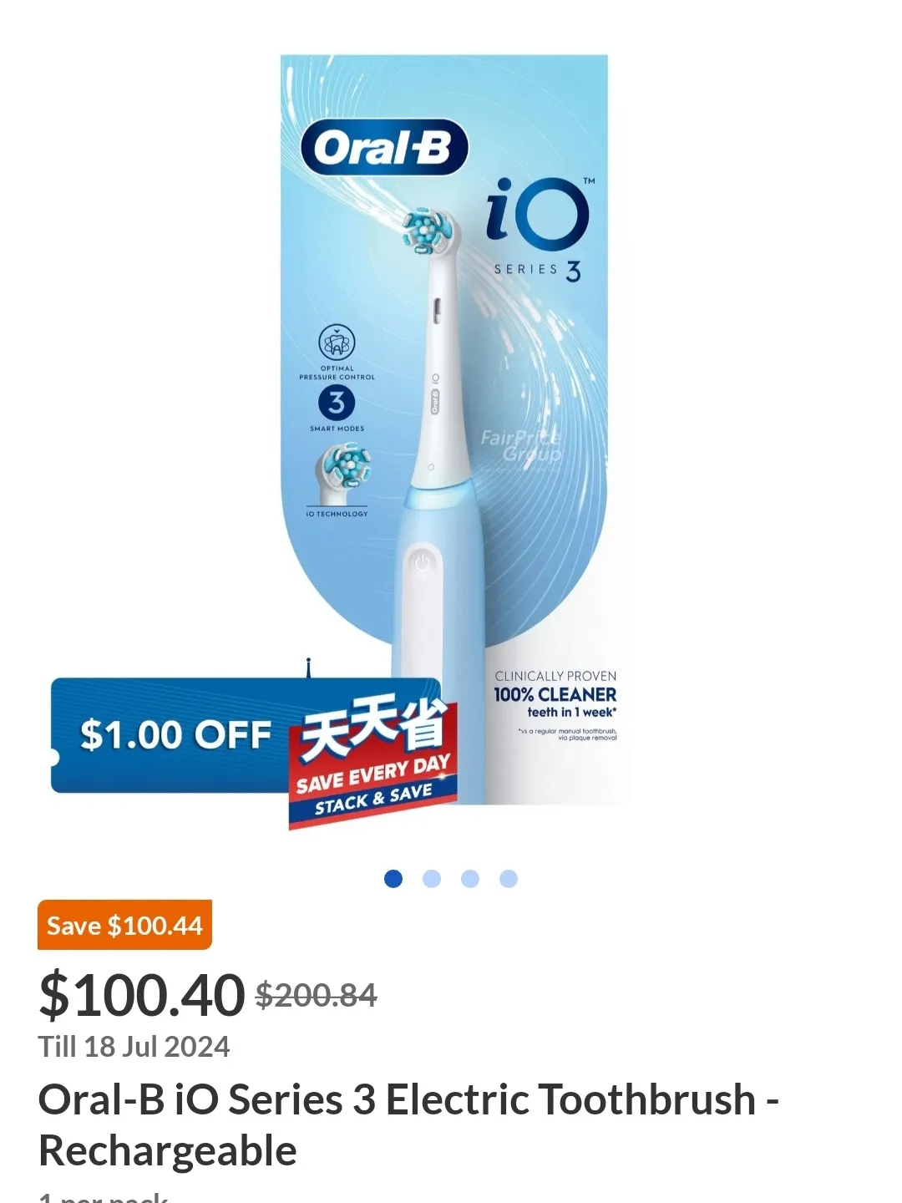Click the Save $100.44 orange badge

pyautogui.click(x=124, y=925)
